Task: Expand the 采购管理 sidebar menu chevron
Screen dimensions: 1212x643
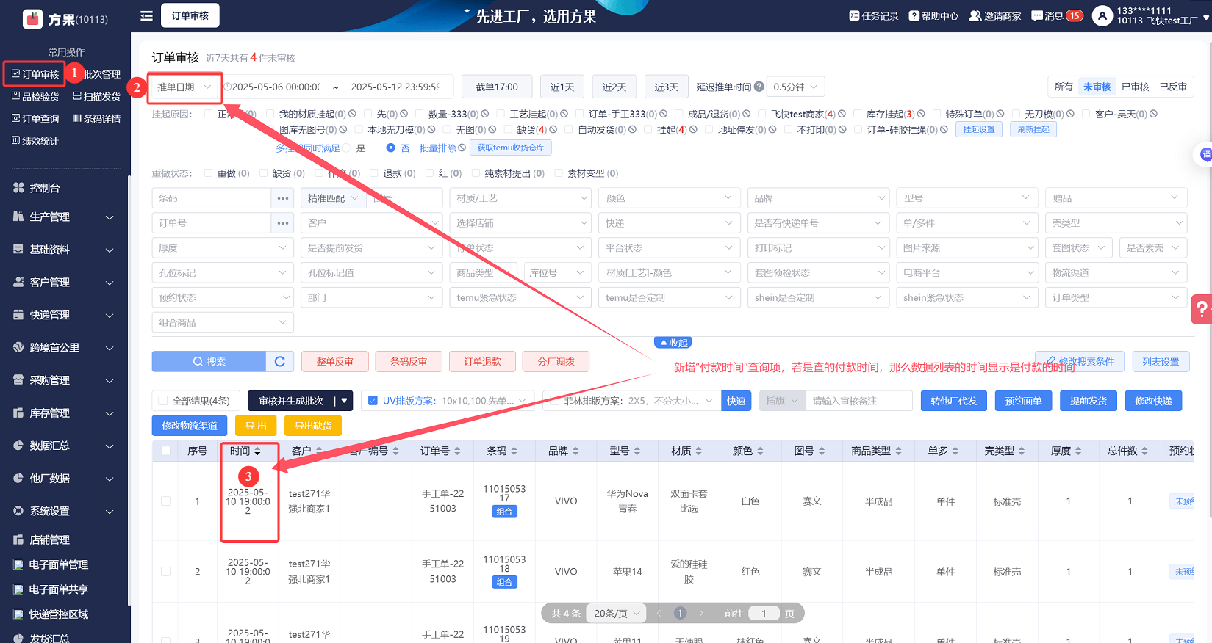Action: pyautogui.click(x=110, y=380)
